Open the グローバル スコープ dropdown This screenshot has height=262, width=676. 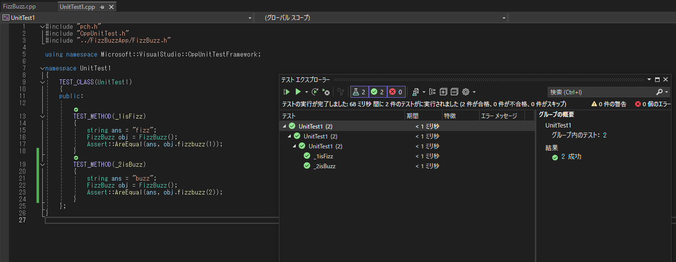pos(504,18)
